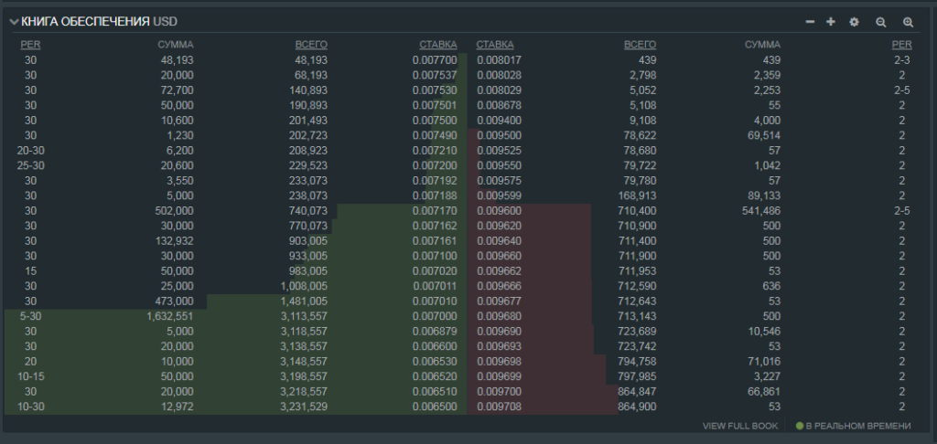
Task: Click the left СТАВКА column header
Action: tap(437, 44)
